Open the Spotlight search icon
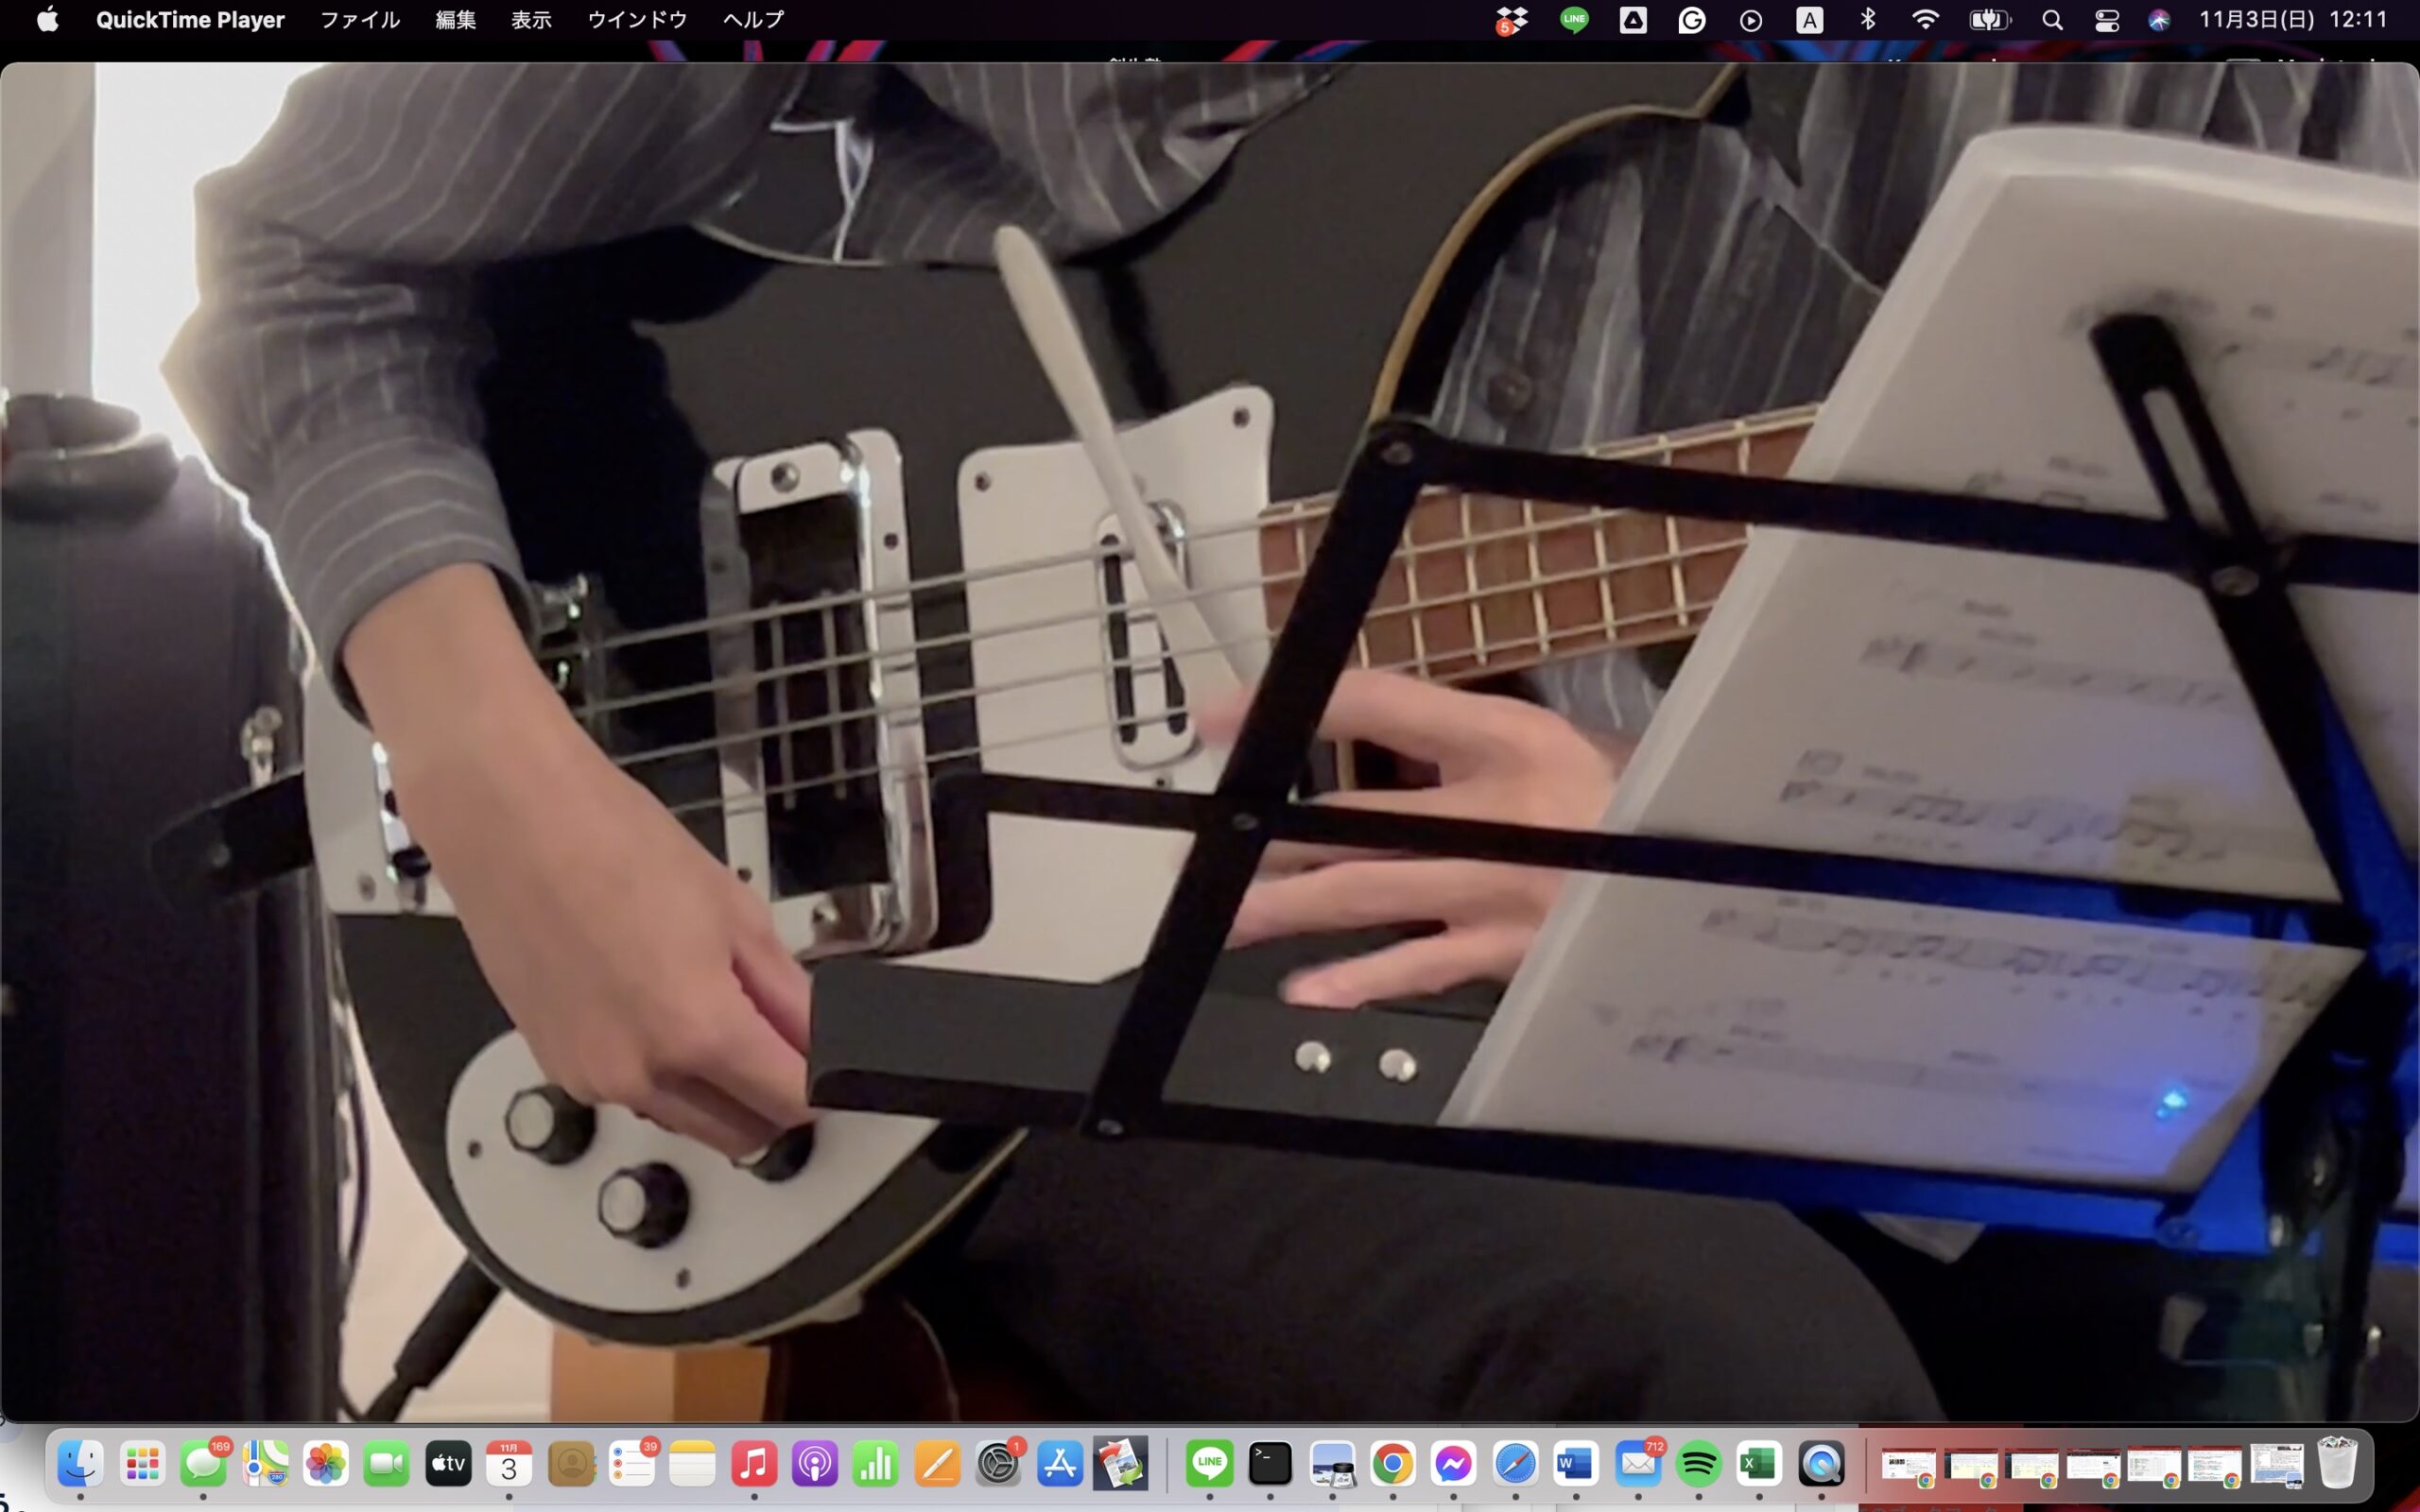Viewport: 2420px width, 1512px height. coord(2052,20)
